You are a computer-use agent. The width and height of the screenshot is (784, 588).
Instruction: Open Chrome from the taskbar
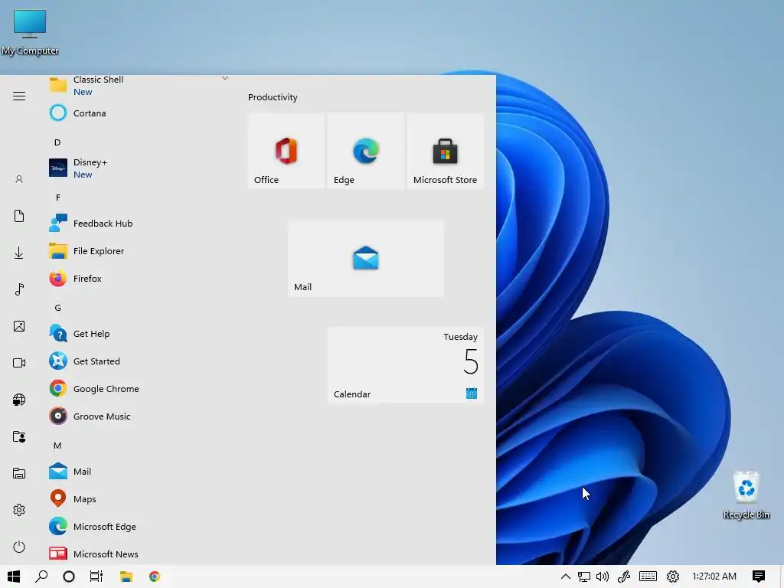click(155, 577)
